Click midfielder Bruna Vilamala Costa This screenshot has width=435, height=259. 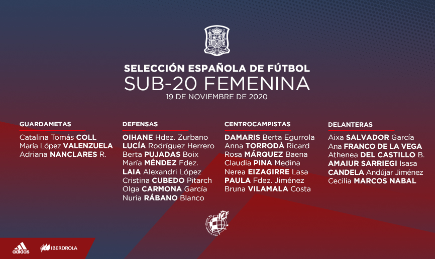268,189
